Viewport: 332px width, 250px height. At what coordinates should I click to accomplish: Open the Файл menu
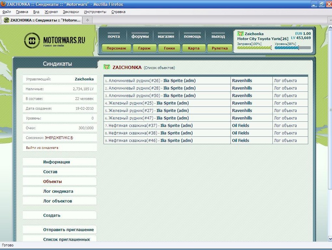[6, 12]
